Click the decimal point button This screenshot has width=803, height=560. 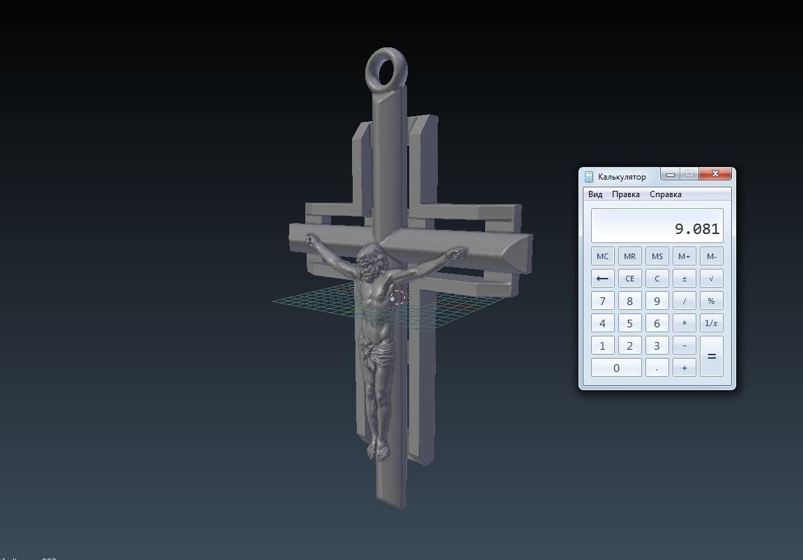coord(657,368)
